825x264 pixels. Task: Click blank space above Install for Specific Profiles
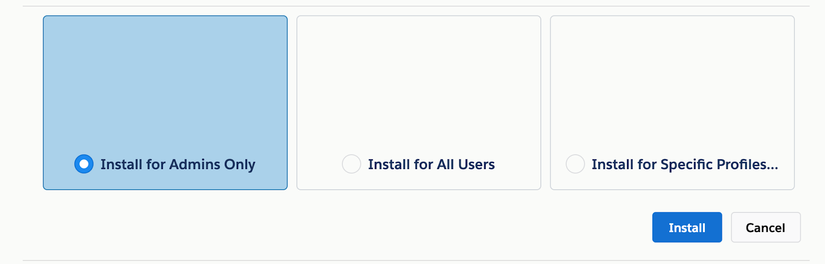click(x=672, y=77)
